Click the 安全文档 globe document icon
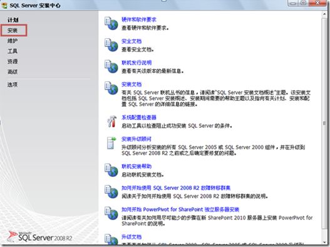330x247 pixels. coord(111,45)
